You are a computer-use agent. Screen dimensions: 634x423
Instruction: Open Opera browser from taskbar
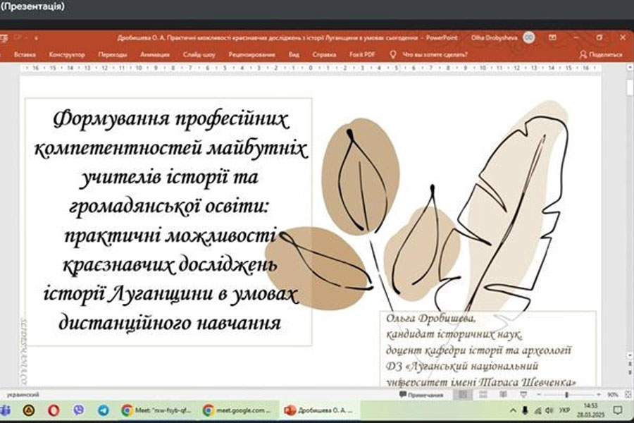tap(54, 410)
